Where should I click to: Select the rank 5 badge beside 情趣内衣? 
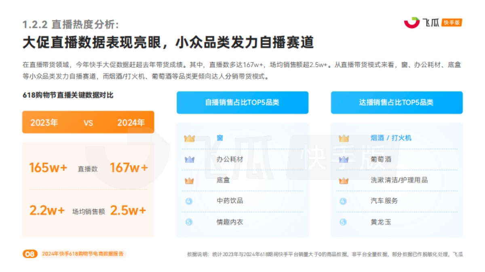(x=189, y=222)
